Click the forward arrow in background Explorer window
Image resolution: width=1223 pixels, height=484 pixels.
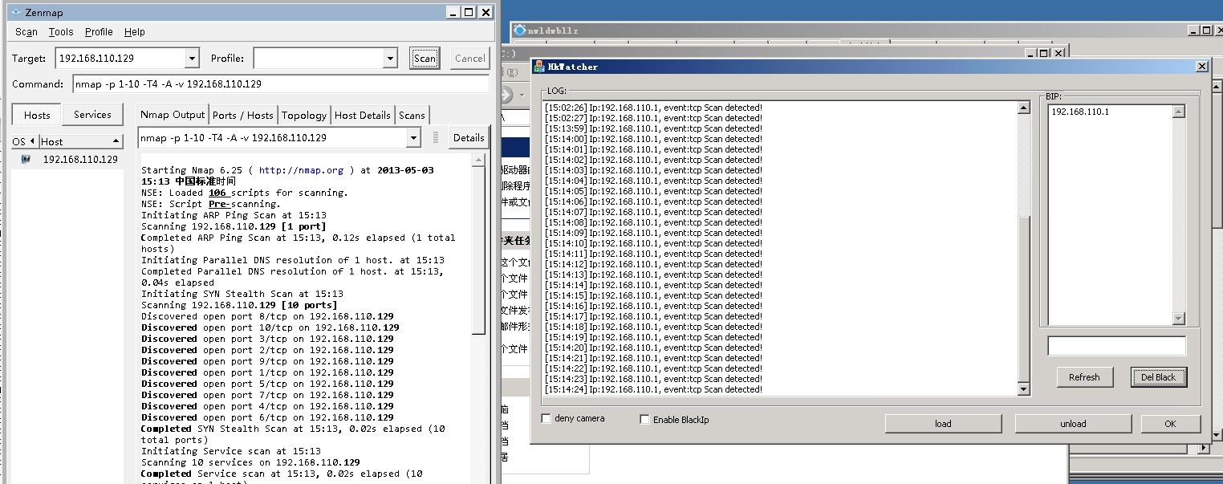(508, 95)
